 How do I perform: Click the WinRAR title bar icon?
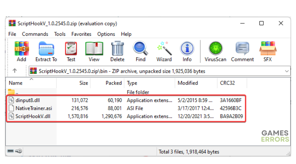tap(12, 23)
